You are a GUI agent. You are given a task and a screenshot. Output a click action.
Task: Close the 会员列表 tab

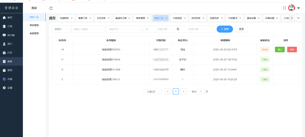click(x=109, y=18)
